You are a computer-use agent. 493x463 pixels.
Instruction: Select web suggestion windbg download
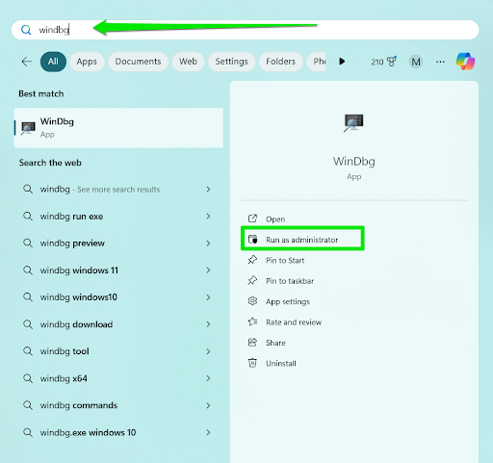118,324
